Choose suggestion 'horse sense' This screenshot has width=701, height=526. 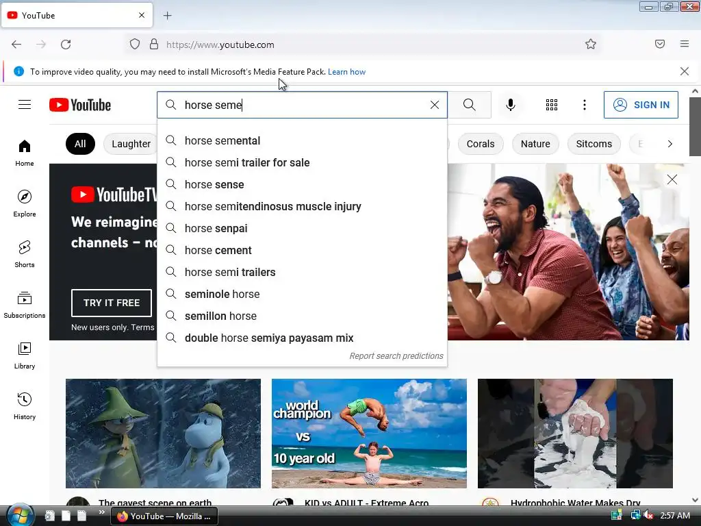click(302, 184)
